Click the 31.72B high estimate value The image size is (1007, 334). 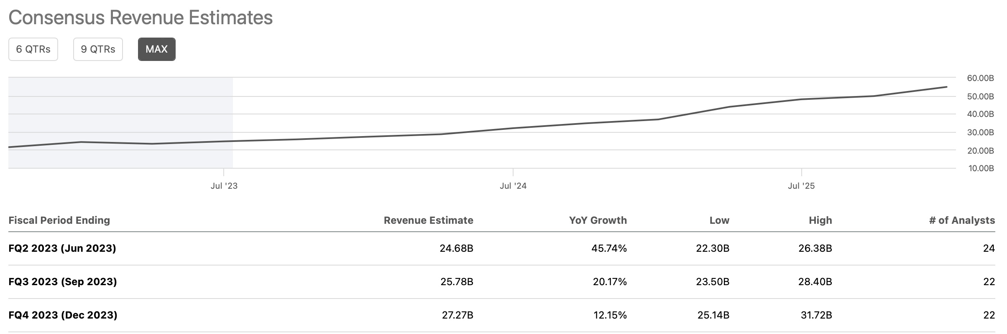pyautogui.click(x=816, y=315)
